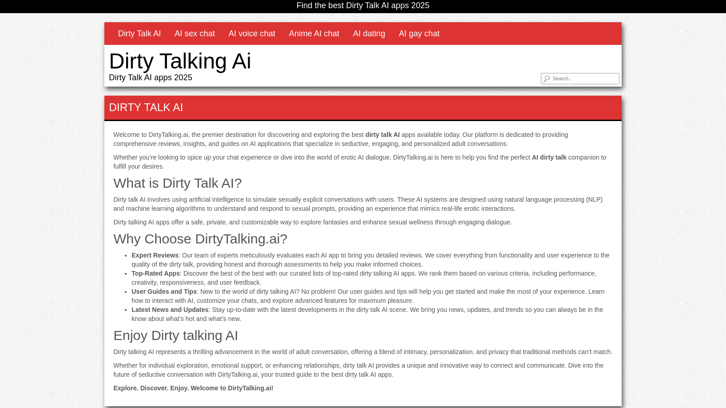Go to AI voice chat page

tap(252, 34)
